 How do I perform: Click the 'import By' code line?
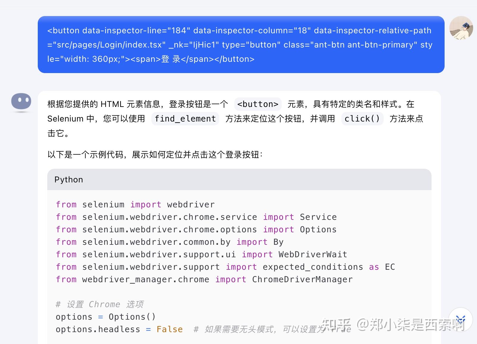170,242
